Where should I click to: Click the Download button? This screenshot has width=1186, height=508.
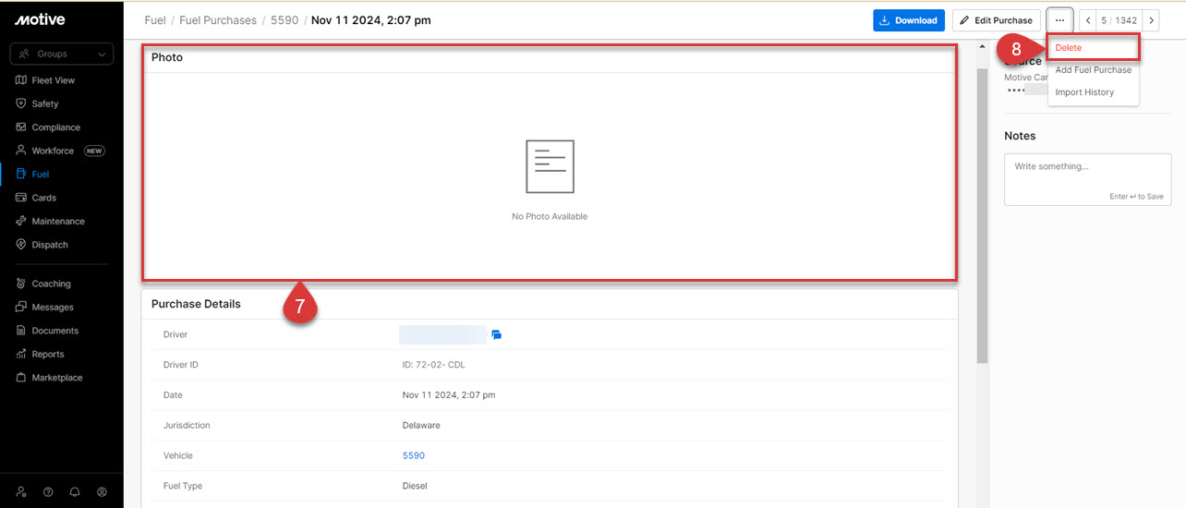pos(909,20)
